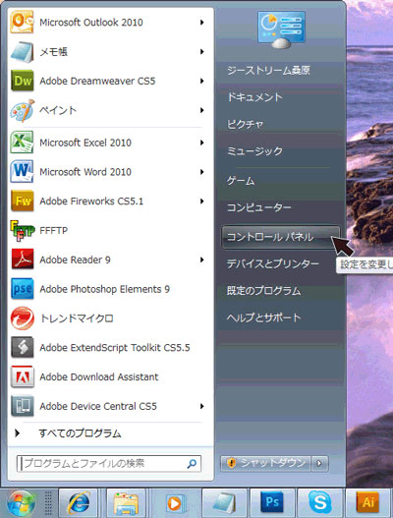The height and width of the screenshot is (518, 393).
Task: Open ピクチャ from the Start menu
Action: tap(245, 124)
